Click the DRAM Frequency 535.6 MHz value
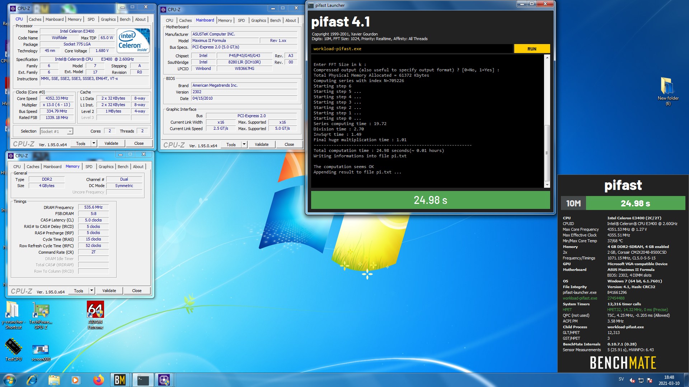Viewport: 689px width, 387px height. pyautogui.click(x=93, y=207)
